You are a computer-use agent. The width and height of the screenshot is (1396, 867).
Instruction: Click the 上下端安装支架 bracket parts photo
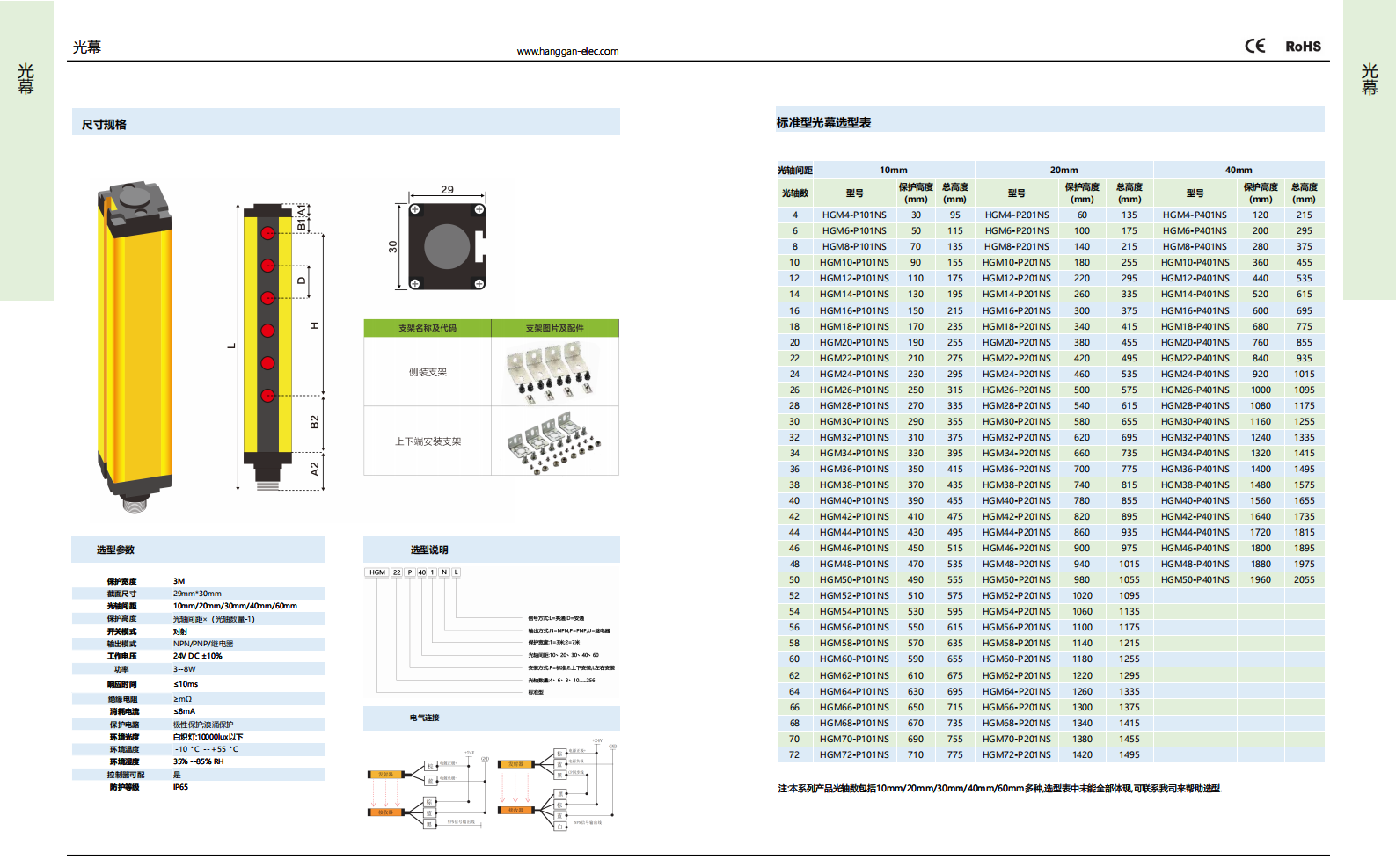click(x=555, y=441)
